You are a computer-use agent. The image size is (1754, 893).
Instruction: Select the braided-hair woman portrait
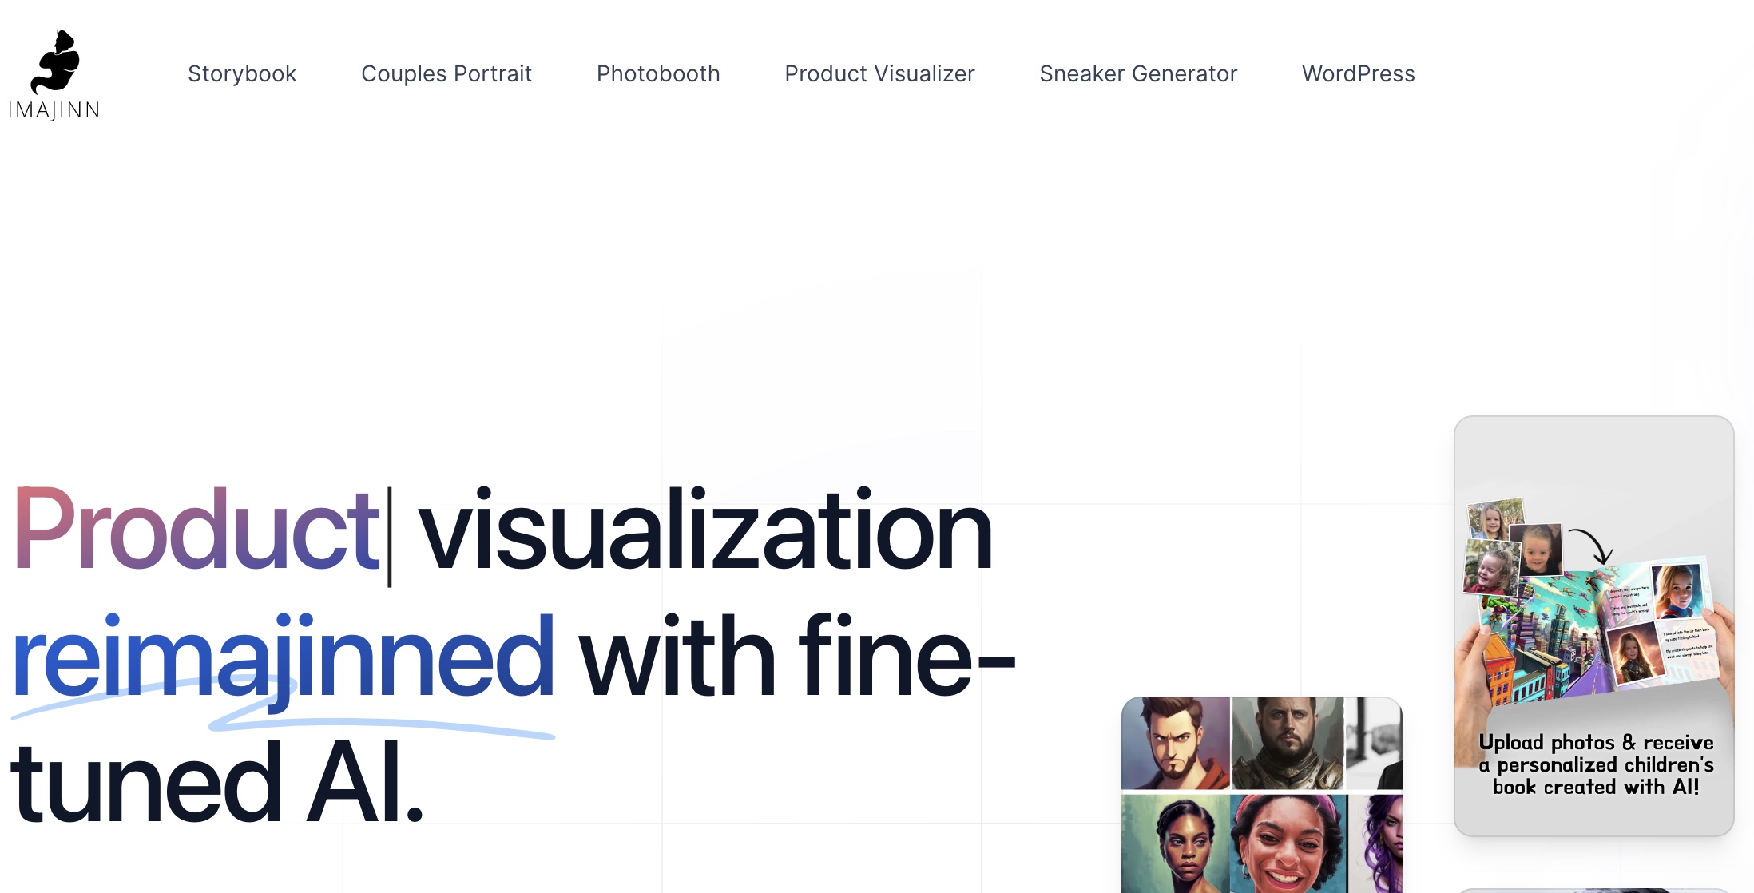tap(1175, 843)
